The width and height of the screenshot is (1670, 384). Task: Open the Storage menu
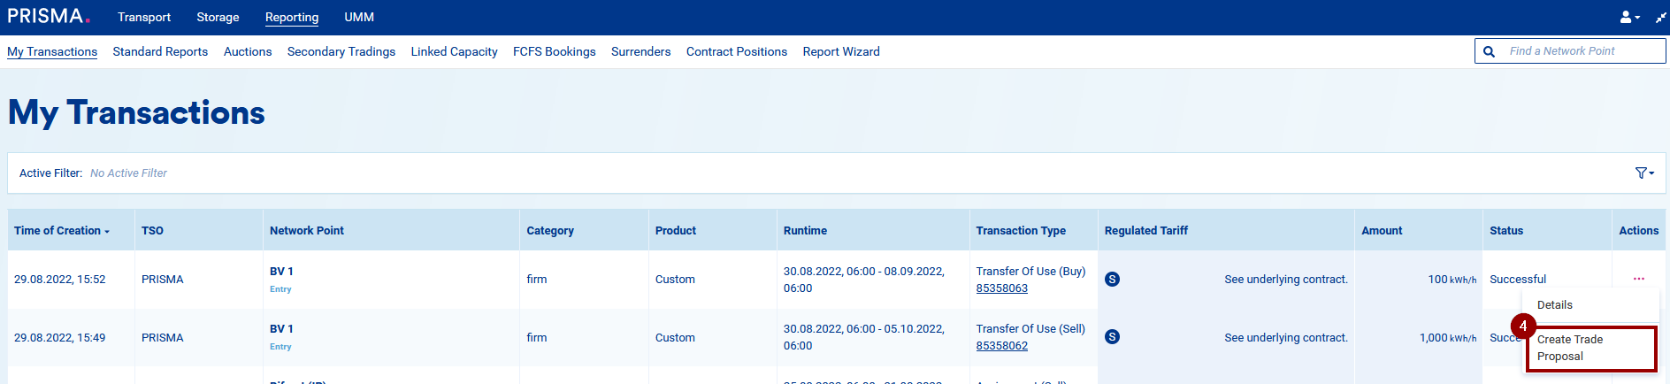218,17
